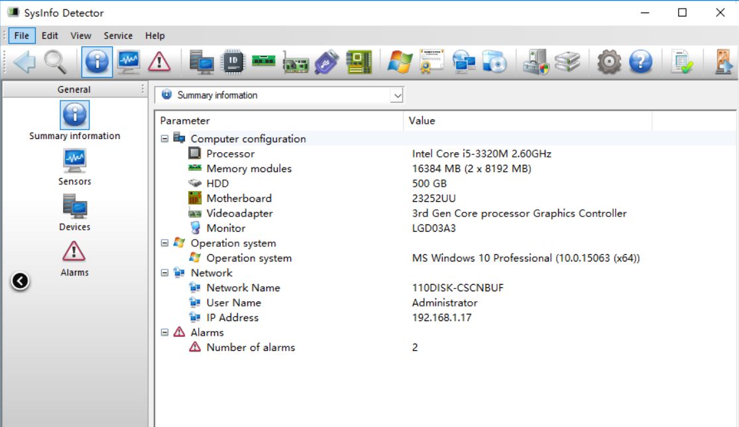Select Summary information in the General sidebar
The image size is (739, 427).
click(x=74, y=120)
